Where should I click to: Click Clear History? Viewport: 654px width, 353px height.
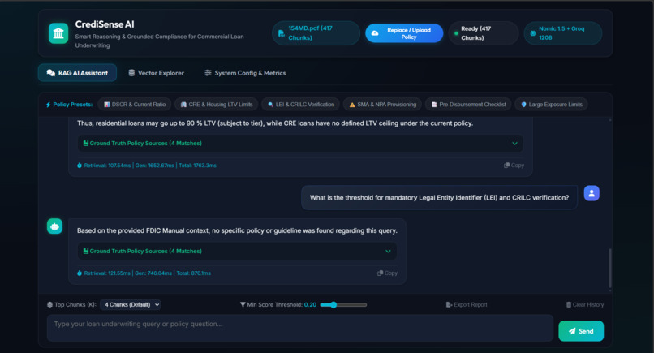tap(585, 305)
